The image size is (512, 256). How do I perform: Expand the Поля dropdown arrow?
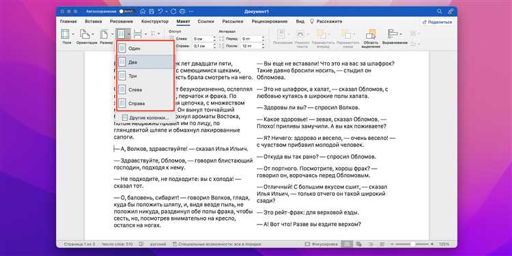coord(73,34)
